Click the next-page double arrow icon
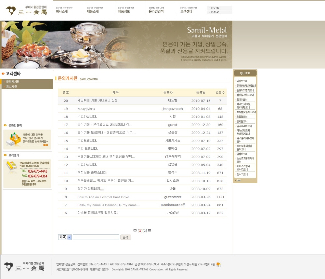 pos(149,230)
